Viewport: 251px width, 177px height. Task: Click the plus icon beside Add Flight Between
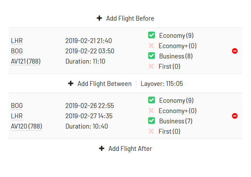click(x=71, y=84)
